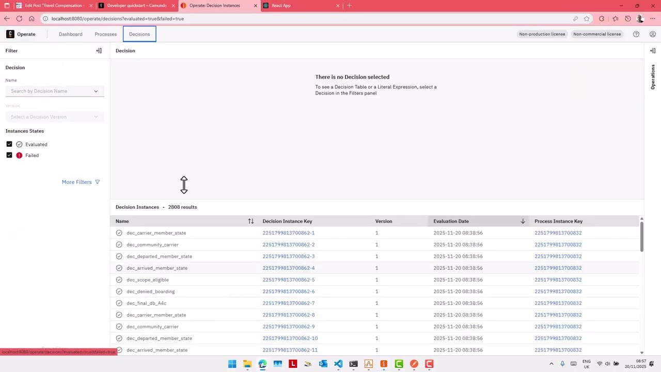Click the Camunda Operate logo icon

10,34
